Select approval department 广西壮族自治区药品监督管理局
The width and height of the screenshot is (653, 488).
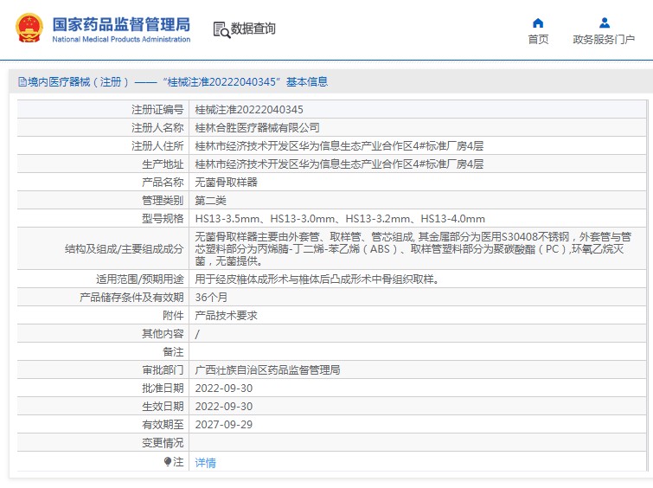267,370
